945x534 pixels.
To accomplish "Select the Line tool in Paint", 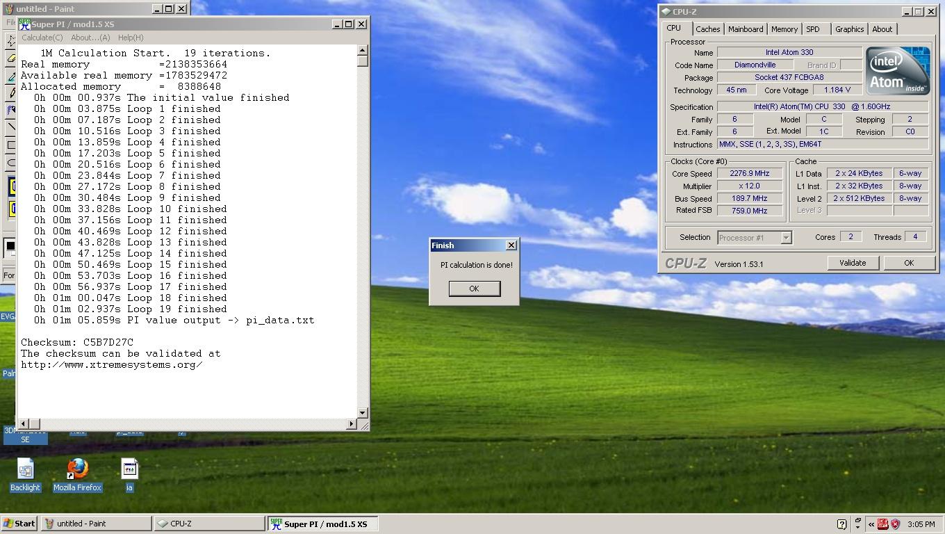I will 12,127.
